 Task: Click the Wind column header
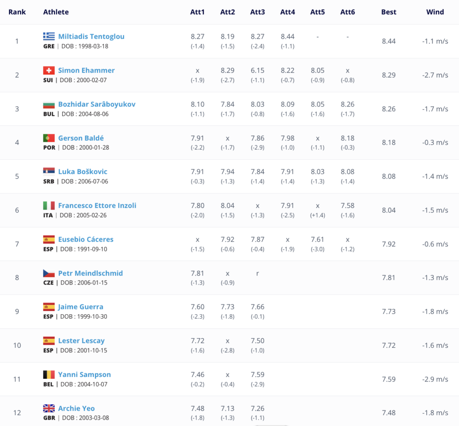click(435, 12)
